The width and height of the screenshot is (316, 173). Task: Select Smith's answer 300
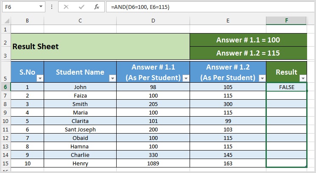point(228,104)
